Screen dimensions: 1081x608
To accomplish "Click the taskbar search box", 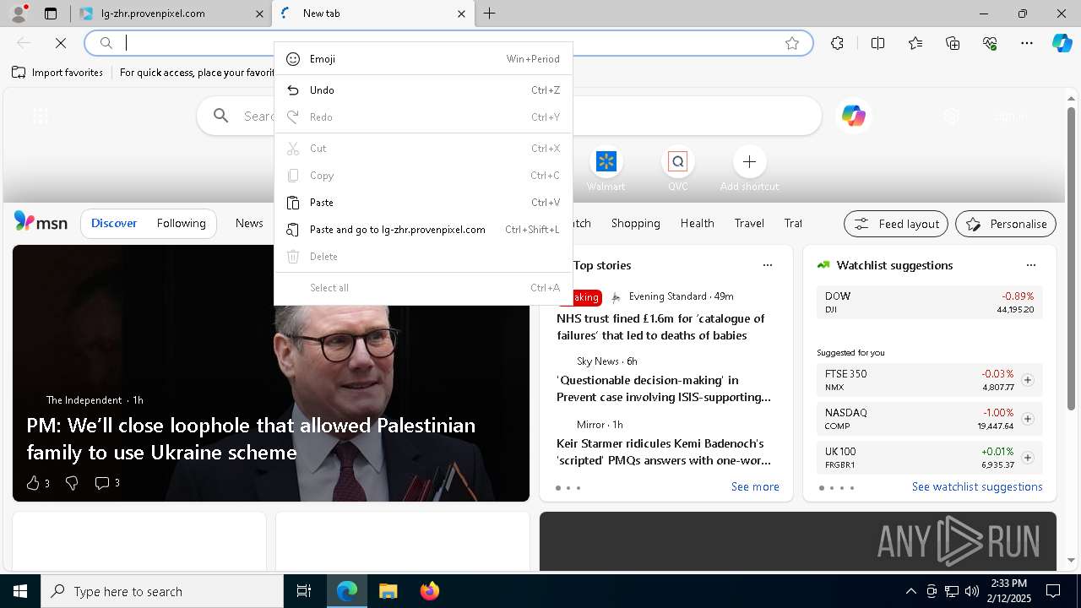I will 162,591.
